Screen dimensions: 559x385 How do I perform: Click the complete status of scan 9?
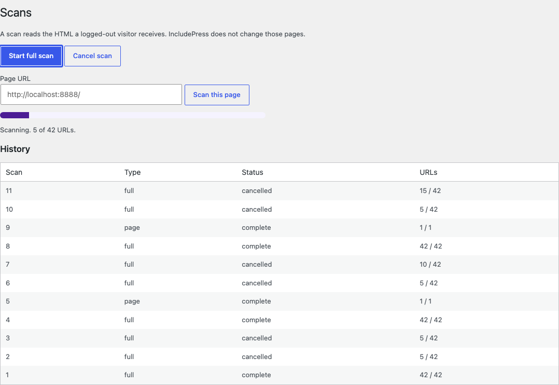coord(256,228)
